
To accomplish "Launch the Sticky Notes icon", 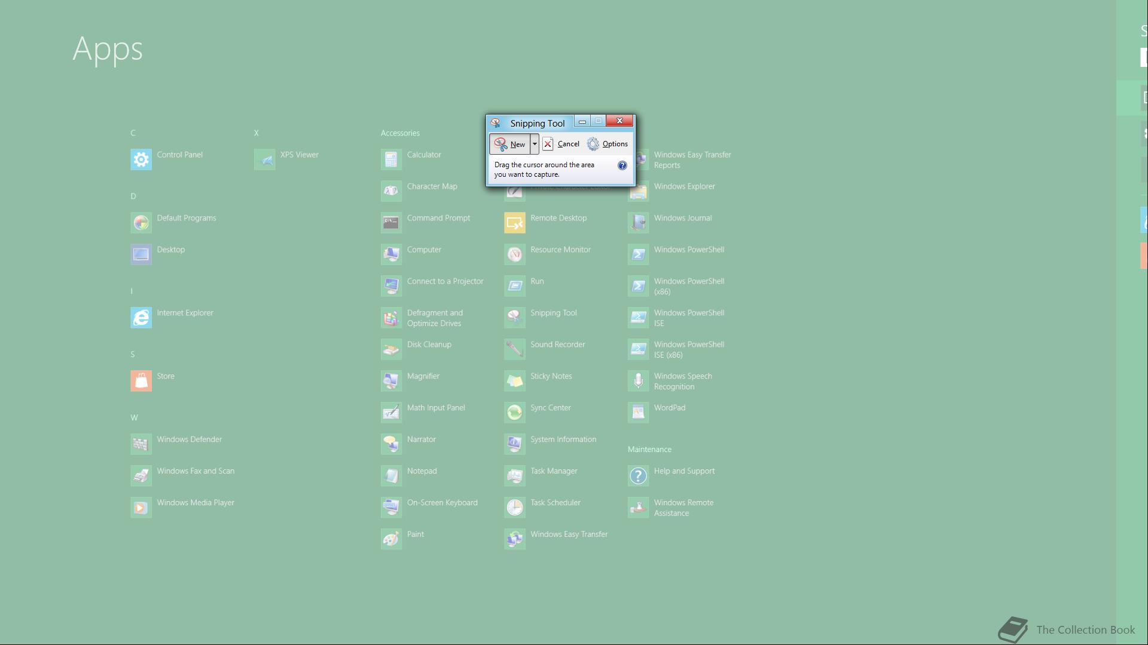I will click(x=514, y=381).
